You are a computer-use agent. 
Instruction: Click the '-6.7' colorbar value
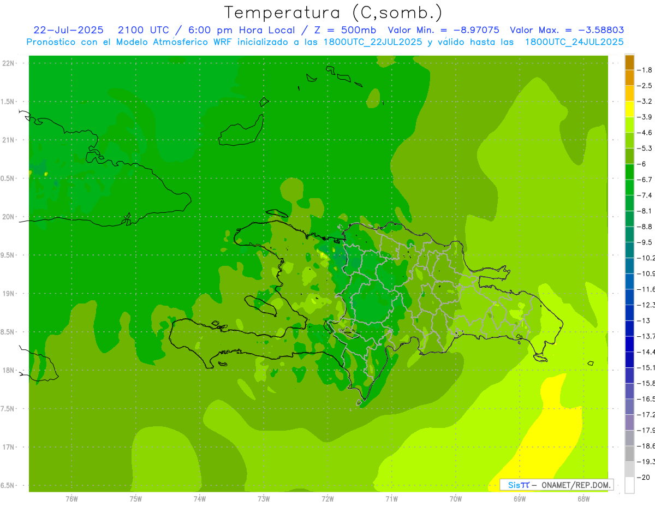[646, 180]
